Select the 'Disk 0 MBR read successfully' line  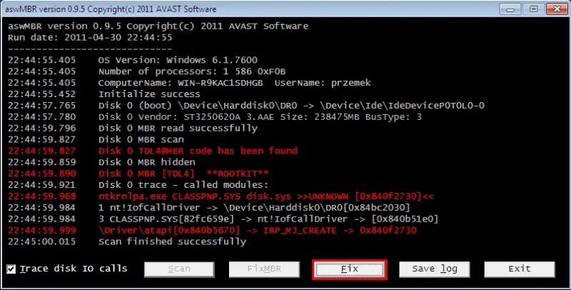click(133, 129)
